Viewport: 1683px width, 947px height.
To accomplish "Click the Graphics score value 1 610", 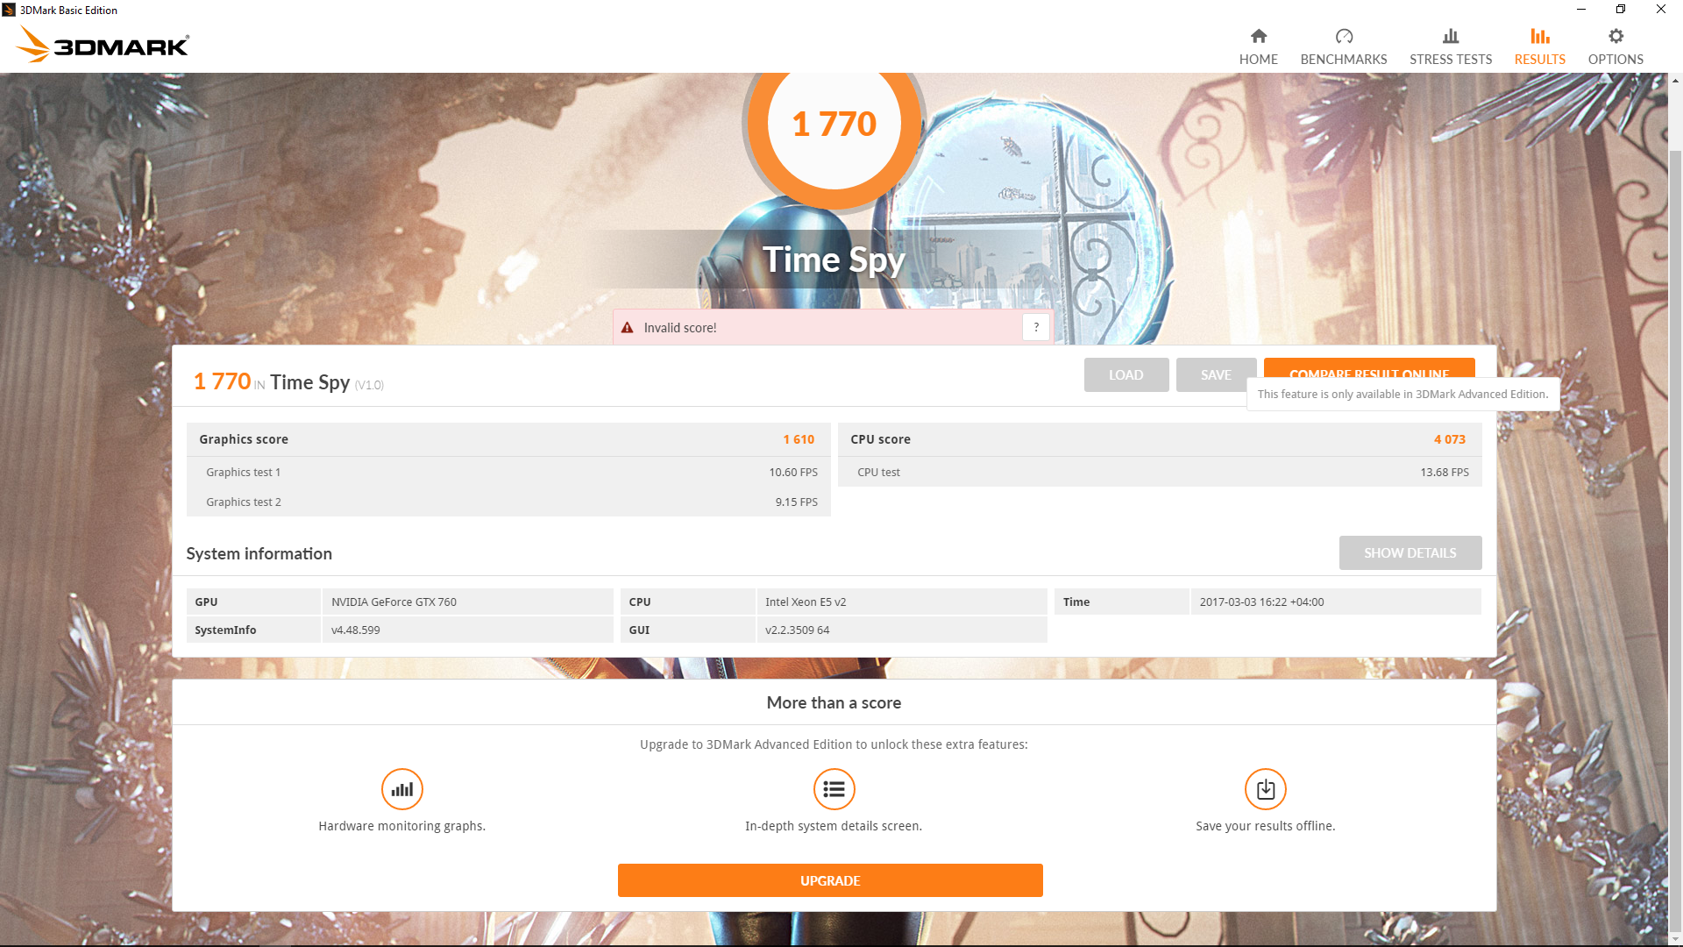I will coord(799,439).
